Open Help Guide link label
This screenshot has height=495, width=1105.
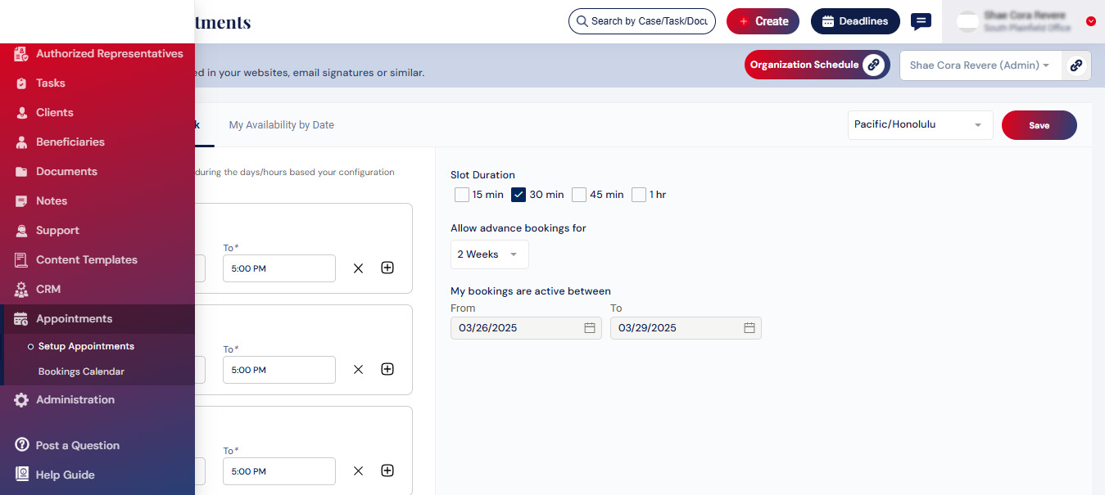click(x=66, y=475)
